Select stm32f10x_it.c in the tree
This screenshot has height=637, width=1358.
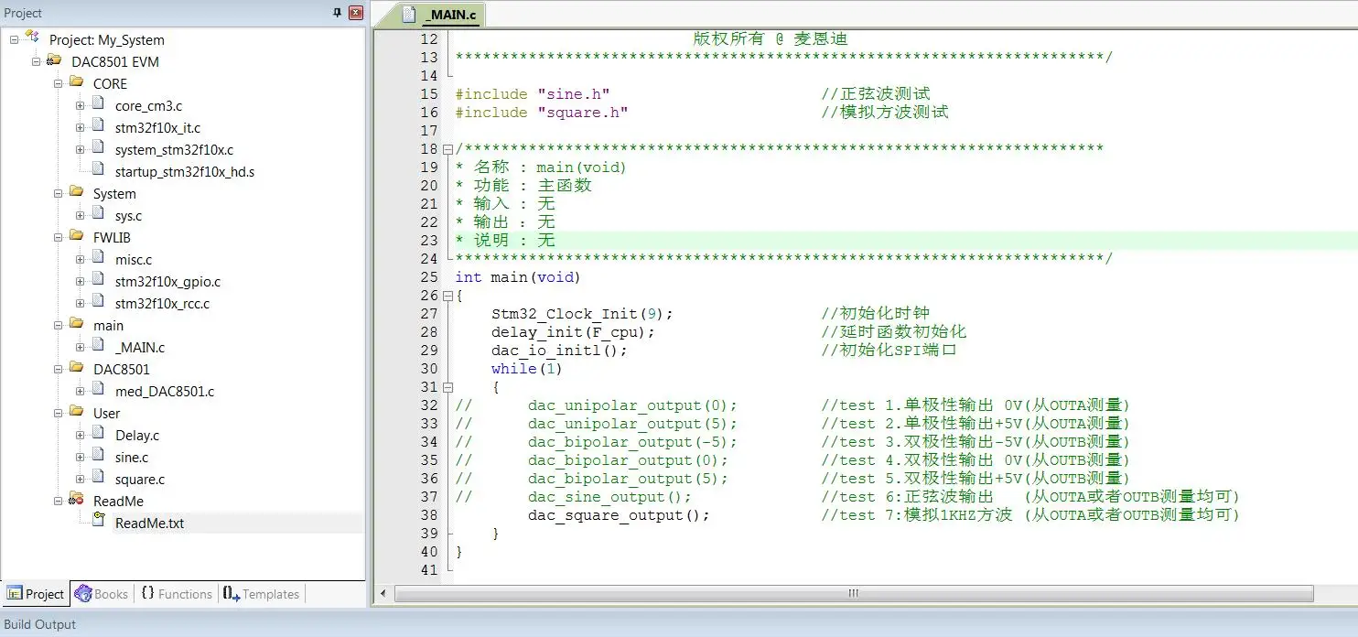coord(157,127)
